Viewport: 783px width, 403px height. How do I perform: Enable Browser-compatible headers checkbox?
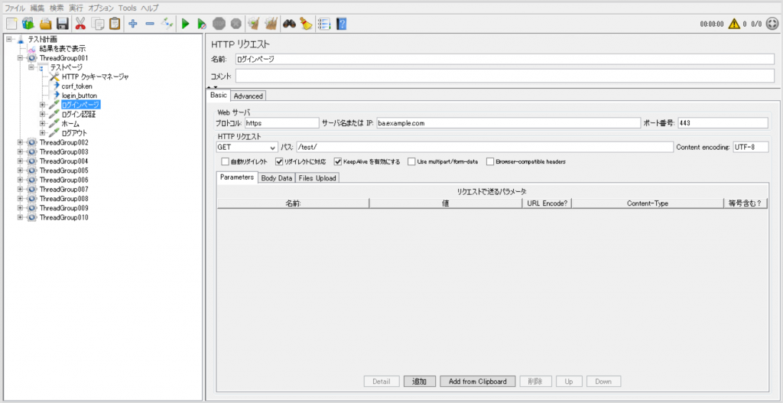click(x=490, y=162)
